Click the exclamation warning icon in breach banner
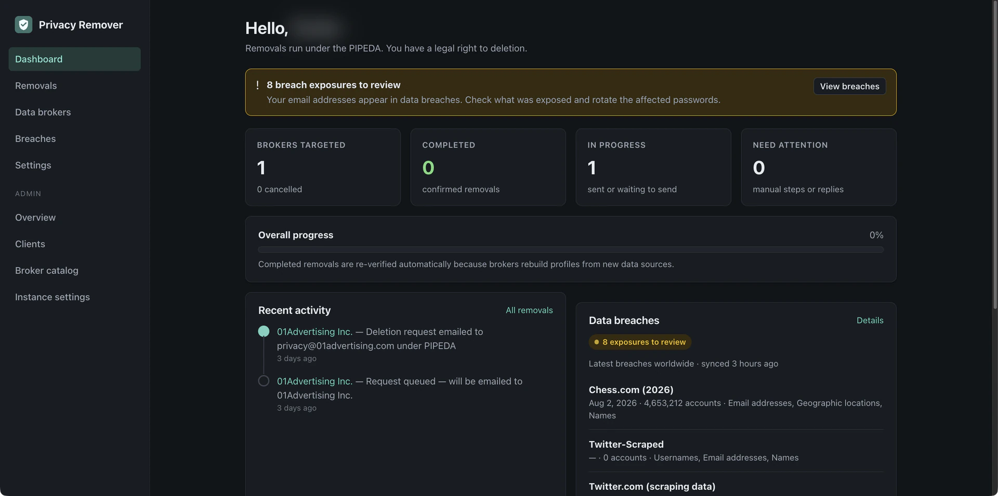Viewport: 998px width, 496px height. click(x=257, y=85)
